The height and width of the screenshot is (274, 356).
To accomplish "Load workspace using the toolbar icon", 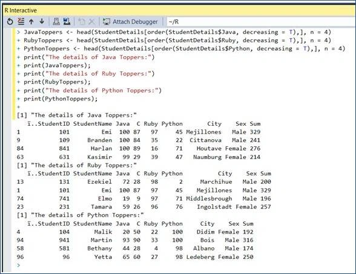I will pos(56,22).
